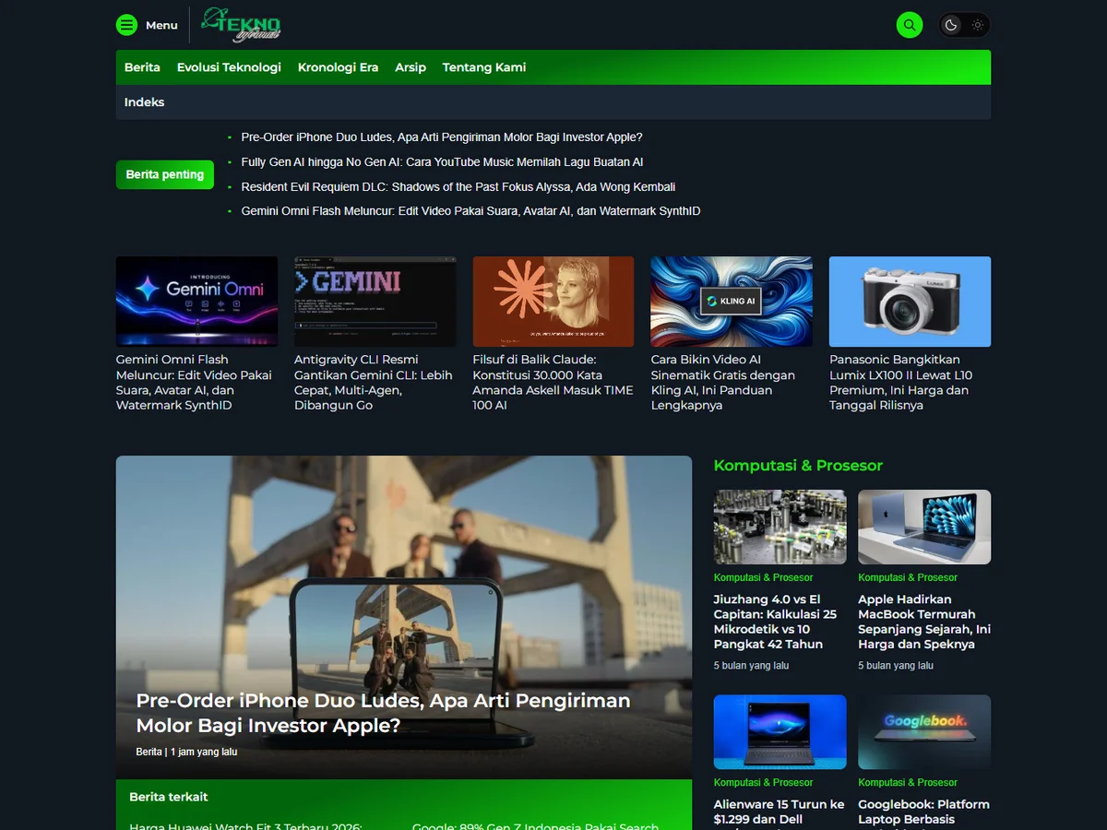Open related link Google: 89% Gen Z Indonesia
The height and width of the screenshot is (830, 1107).
click(535, 826)
